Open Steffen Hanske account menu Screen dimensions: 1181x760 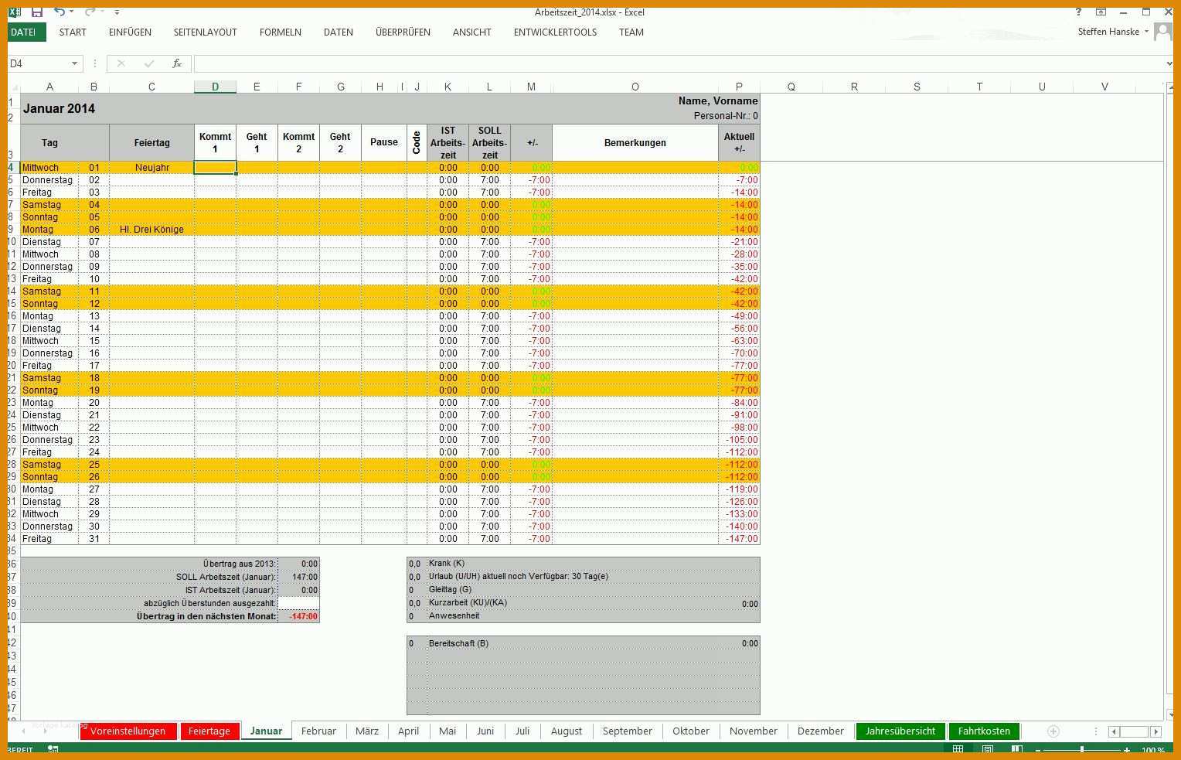pos(1113,32)
